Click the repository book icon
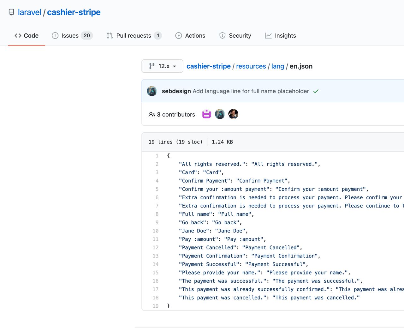404x332 pixels. 11,12
